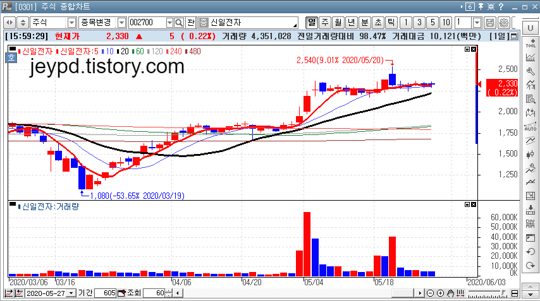Click the left-right navigation arrows icon

(9, 23)
